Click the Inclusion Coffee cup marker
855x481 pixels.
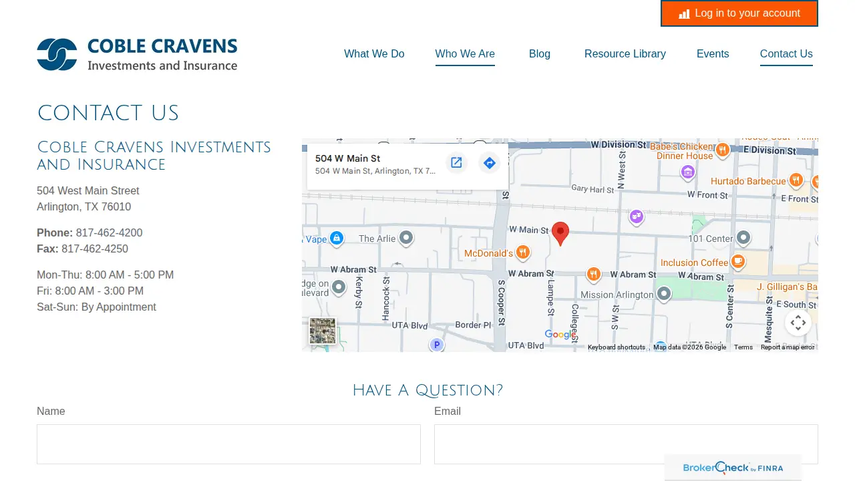coord(737,262)
